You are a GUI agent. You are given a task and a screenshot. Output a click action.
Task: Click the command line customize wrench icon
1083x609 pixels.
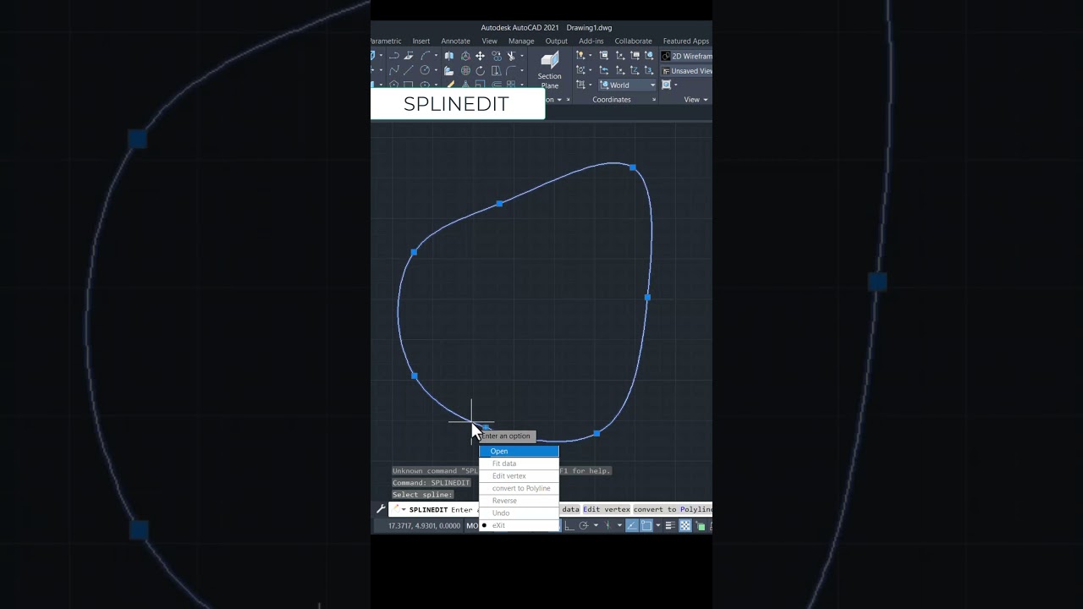click(381, 509)
